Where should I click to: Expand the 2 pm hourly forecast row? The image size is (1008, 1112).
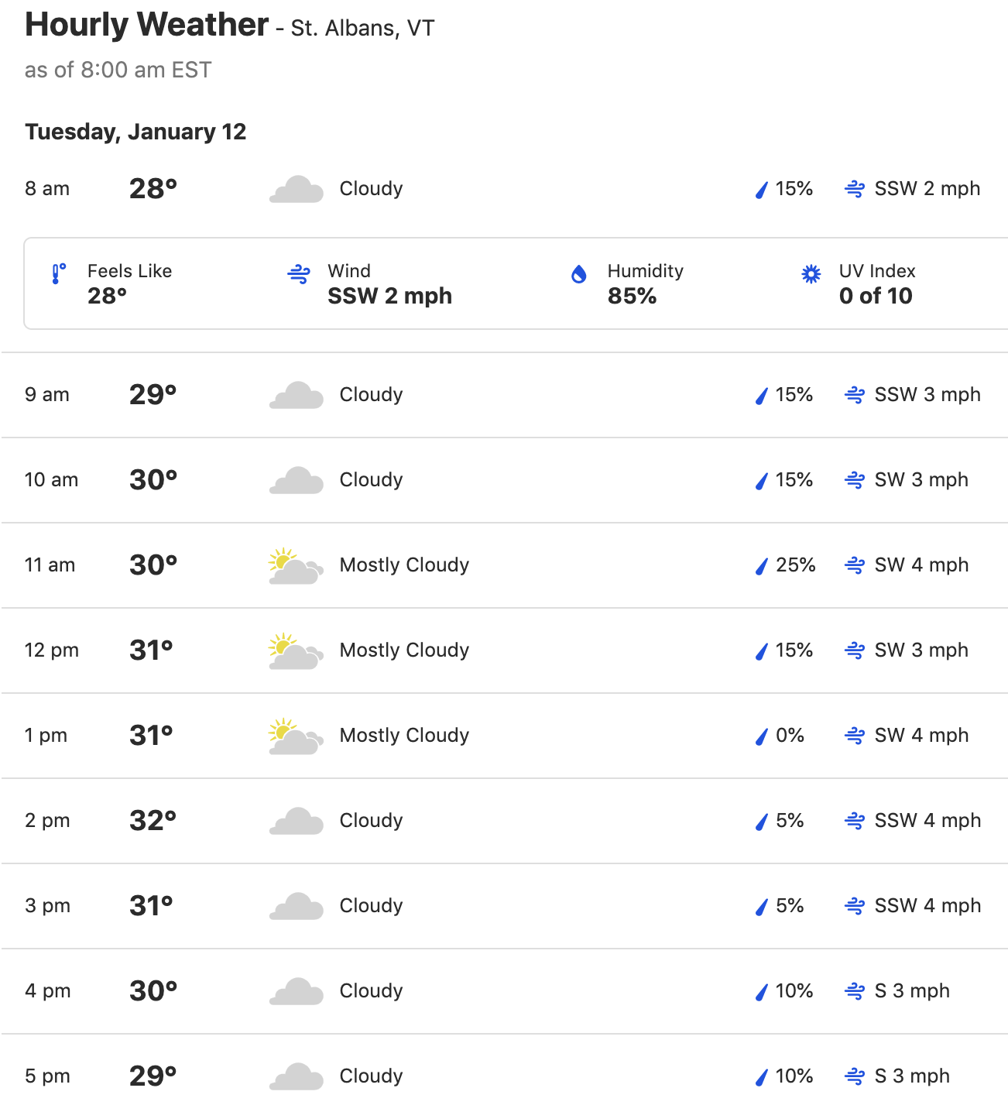pos(505,821)
